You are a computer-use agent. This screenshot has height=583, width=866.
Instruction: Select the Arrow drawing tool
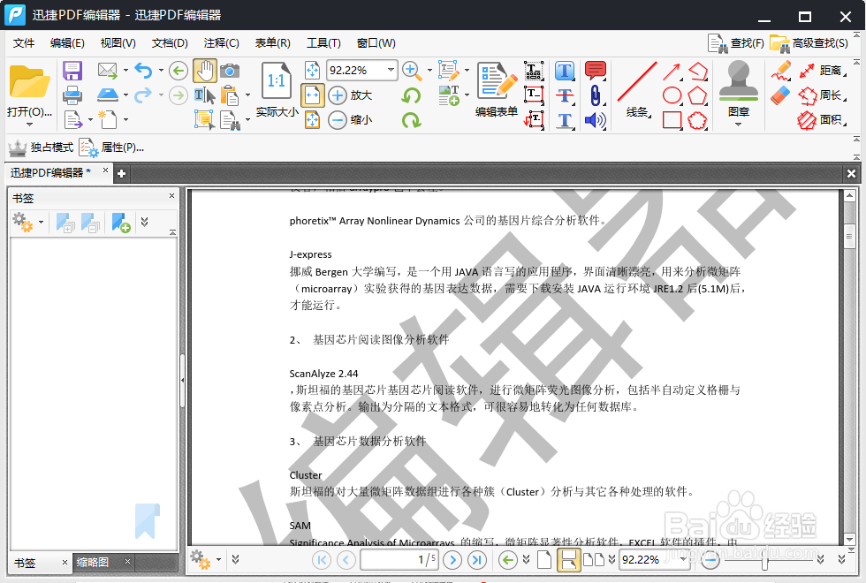672,72
